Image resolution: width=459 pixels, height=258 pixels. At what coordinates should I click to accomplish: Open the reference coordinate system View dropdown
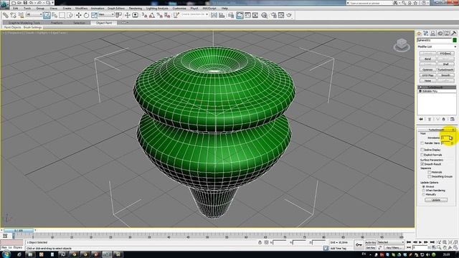(x=106, y=14)
